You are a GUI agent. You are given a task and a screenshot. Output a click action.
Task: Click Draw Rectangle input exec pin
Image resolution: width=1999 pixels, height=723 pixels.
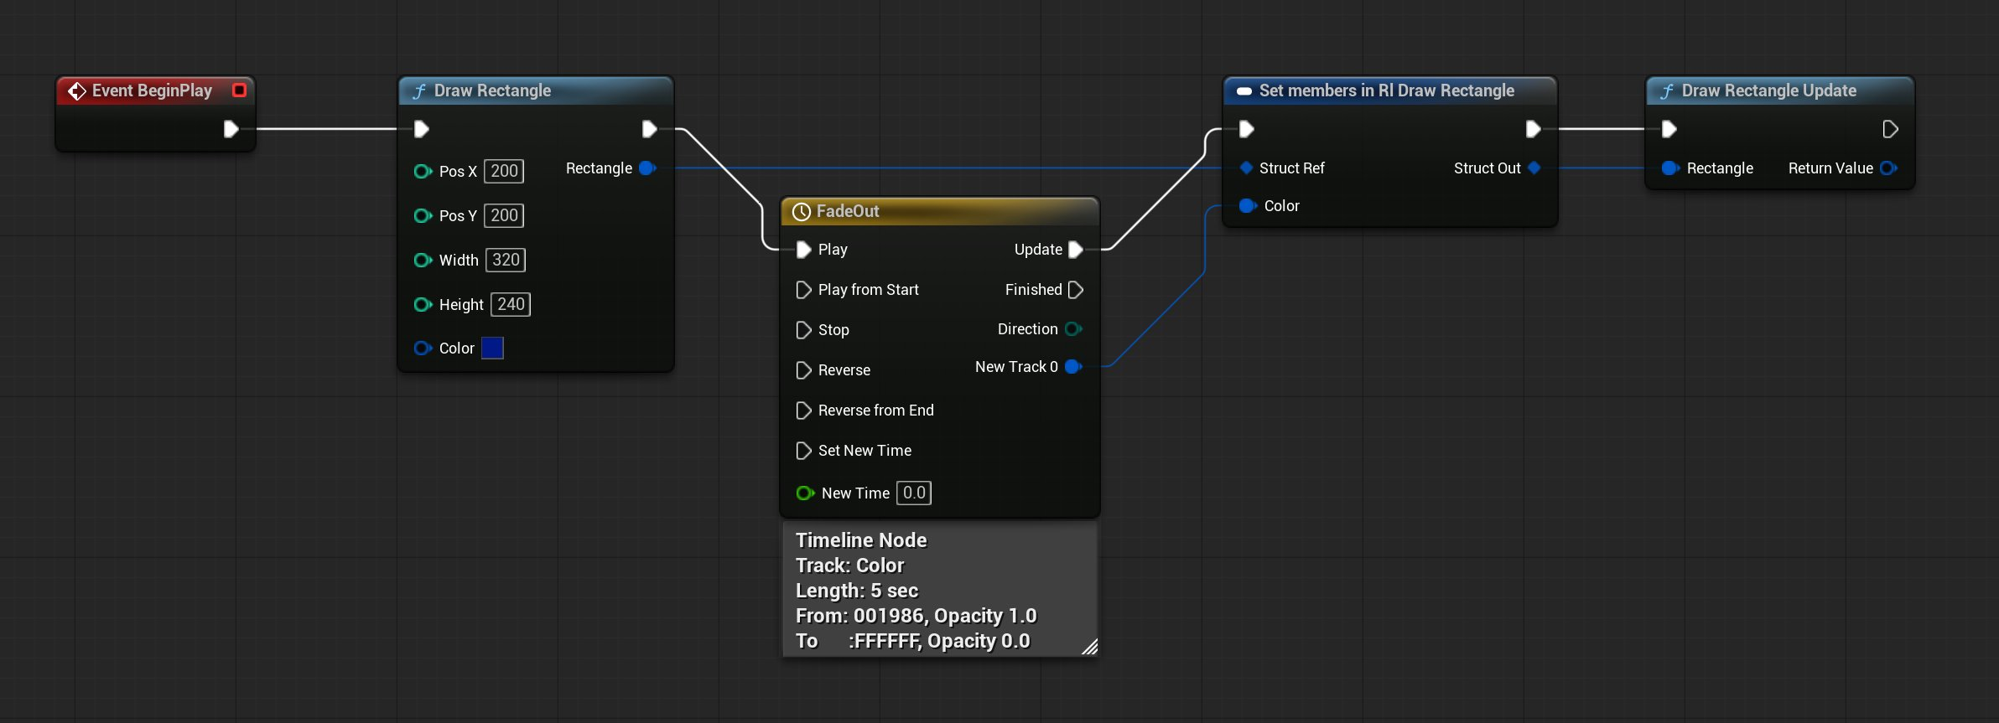pyautogui.click(x=422, y=129)
